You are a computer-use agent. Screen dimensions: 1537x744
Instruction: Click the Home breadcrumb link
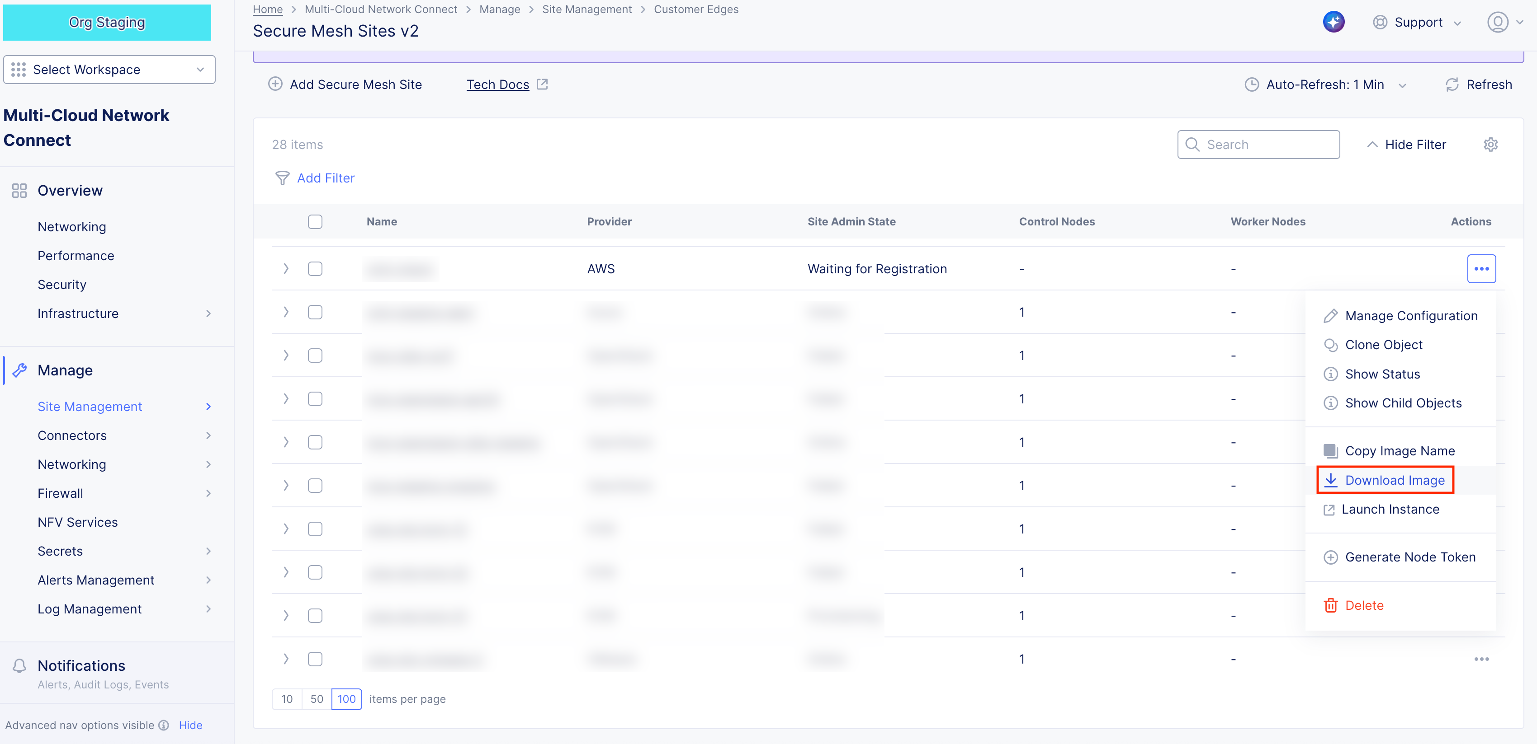(267, 9)
